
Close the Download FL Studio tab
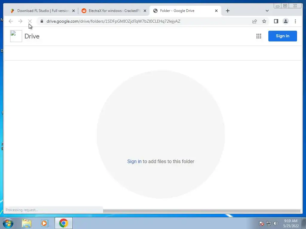(74, 11)
